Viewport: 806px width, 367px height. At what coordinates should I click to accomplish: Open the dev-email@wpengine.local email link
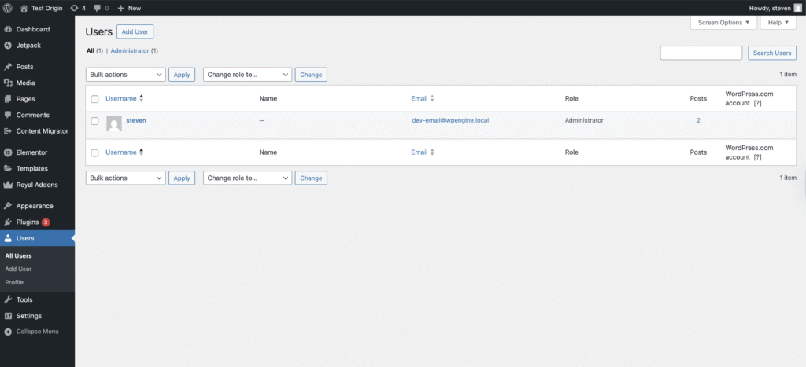(x=450, y=121)
